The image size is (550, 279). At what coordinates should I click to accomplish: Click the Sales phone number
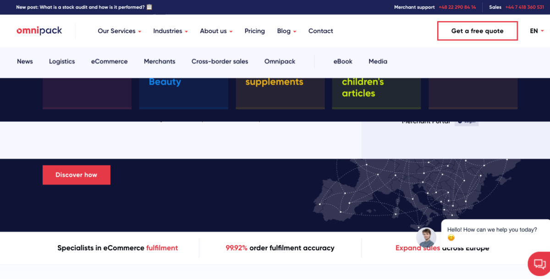click(x=524, y=7)
